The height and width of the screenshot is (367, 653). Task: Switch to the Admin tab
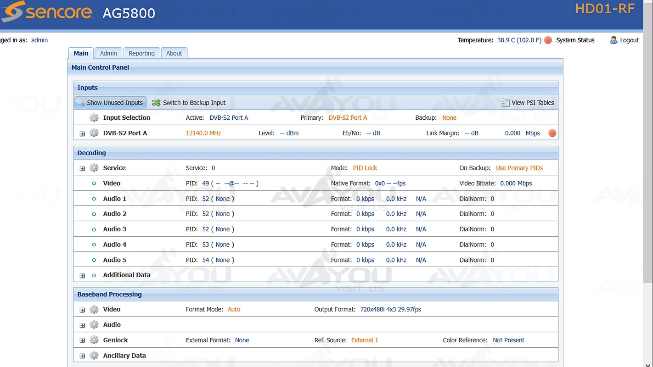108,53
